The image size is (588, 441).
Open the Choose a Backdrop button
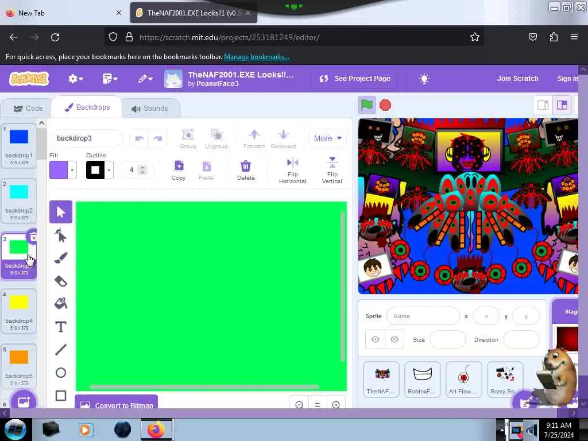tap(23, 401)
